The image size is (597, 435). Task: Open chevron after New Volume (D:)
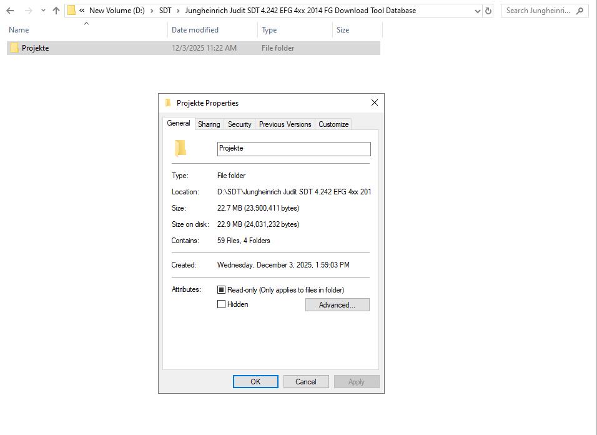pyautogui.click(x=152, y=11)
